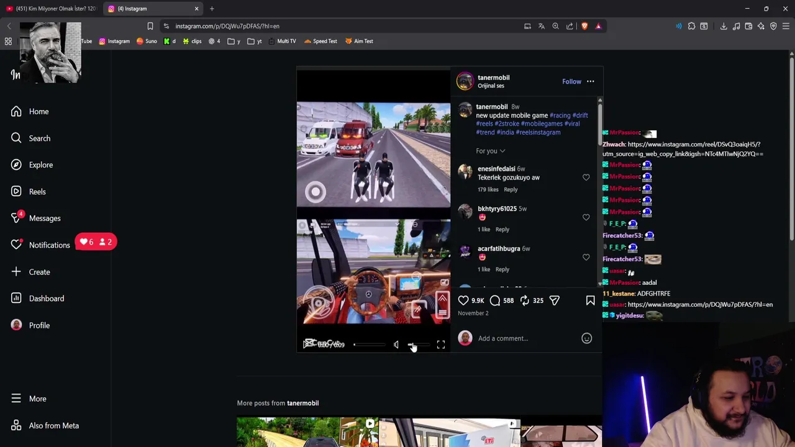The height and width of the screenshot is (447, 795).
Task: Like the tanermobil post with heart icon
Action: (463, 300)
